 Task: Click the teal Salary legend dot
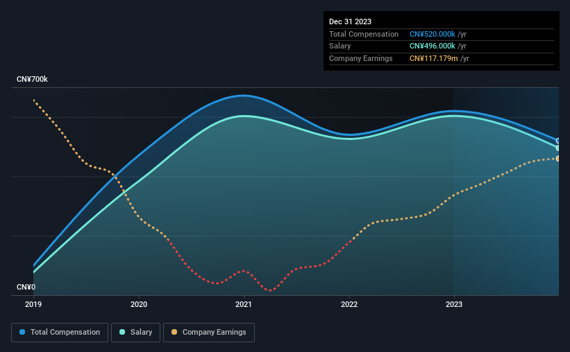[x=122, y=332]
